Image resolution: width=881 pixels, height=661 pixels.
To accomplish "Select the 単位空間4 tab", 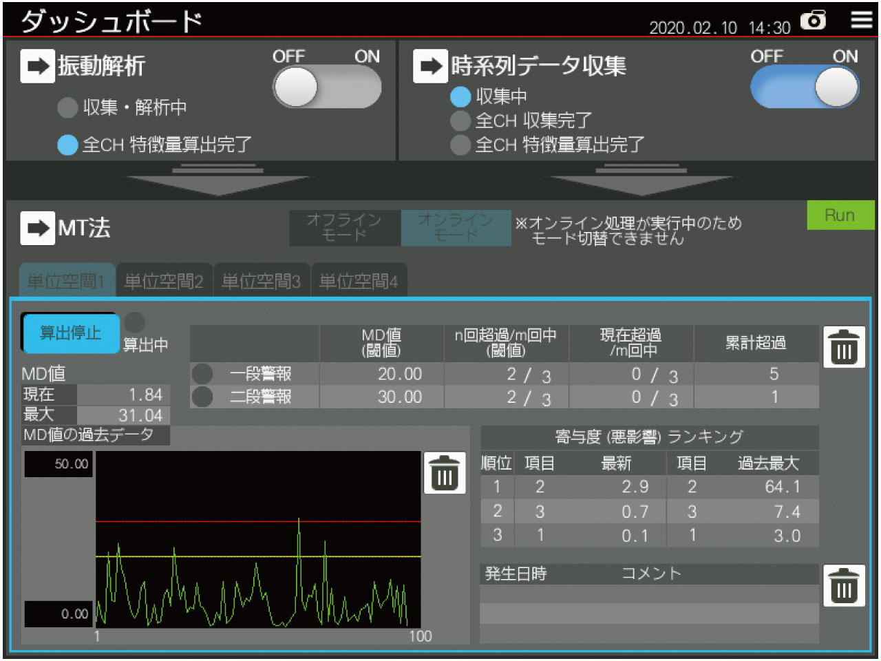I will 359,281.
